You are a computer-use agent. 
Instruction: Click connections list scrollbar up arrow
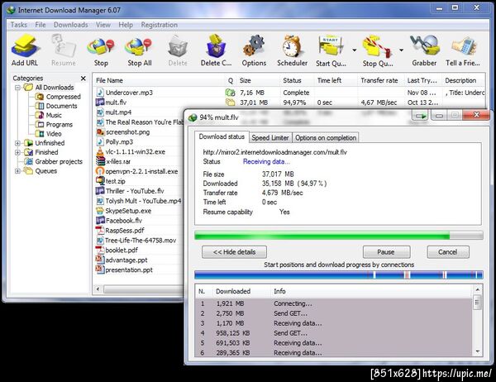pyautogui.click(x=477, y=289)
